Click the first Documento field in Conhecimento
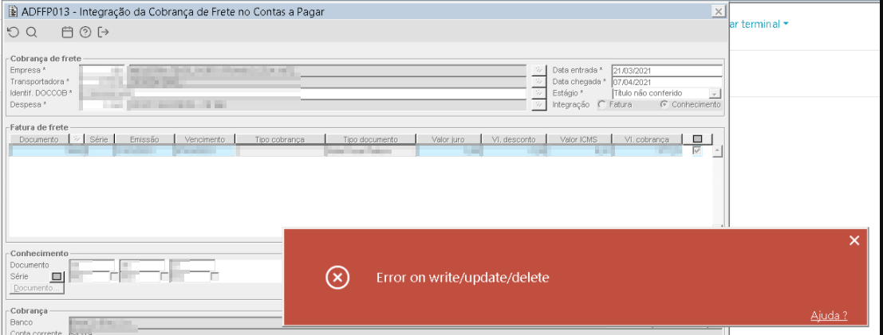883x335 pixels. (x=92, y=265)
